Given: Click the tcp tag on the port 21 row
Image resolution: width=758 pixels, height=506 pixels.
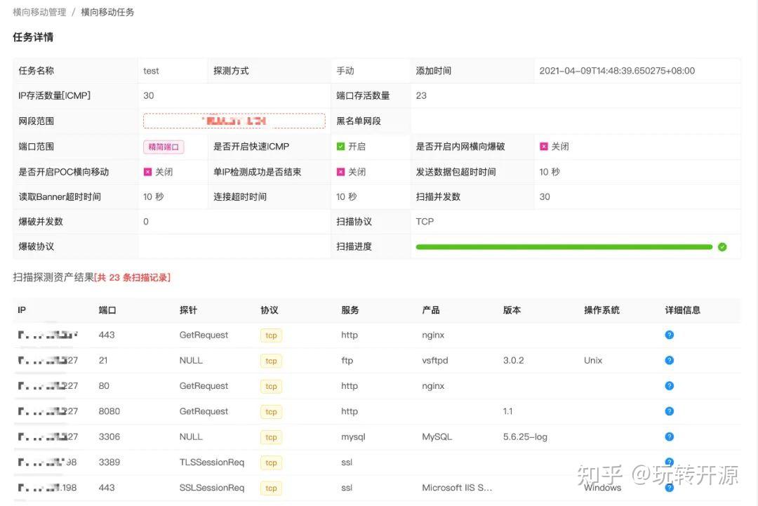Looking at the screenshot, I should (270, 361).
